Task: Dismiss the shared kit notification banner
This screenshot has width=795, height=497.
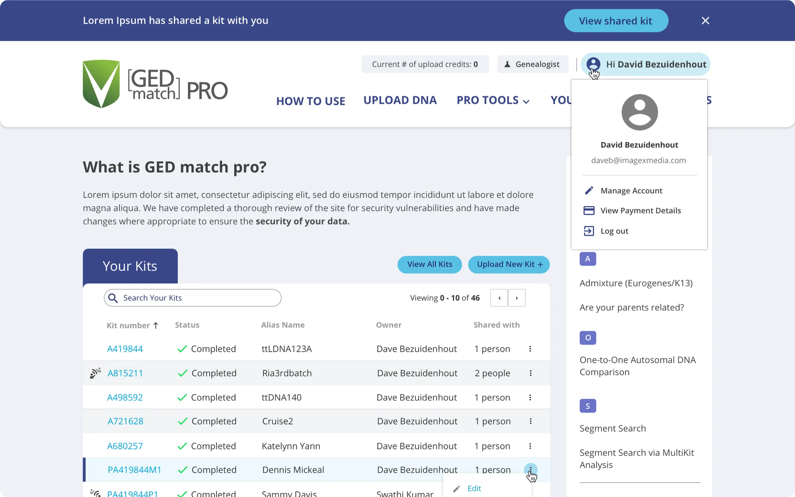Action: tap(705, 21)
